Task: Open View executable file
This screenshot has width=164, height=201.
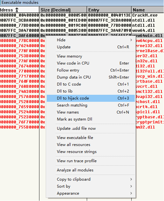Action: point(91,138)
